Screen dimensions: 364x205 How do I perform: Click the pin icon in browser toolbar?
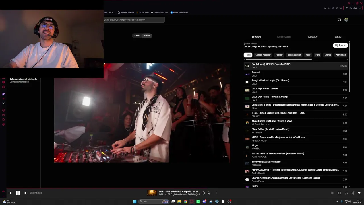point(325,8)
